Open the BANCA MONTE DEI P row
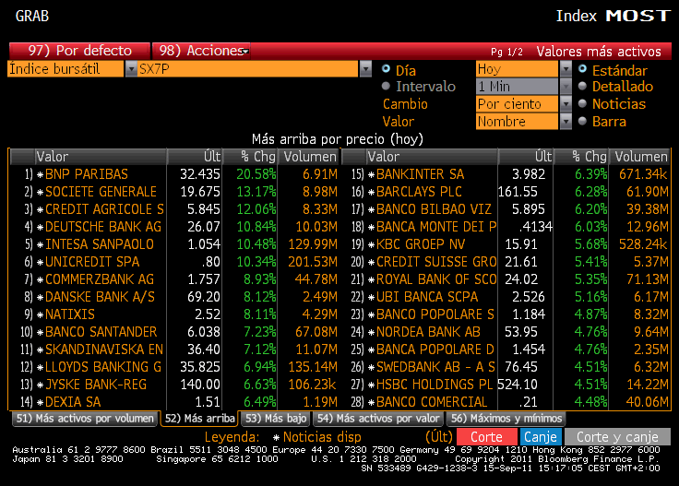This screenshot has height=486, width=679. tap(506, 227)
